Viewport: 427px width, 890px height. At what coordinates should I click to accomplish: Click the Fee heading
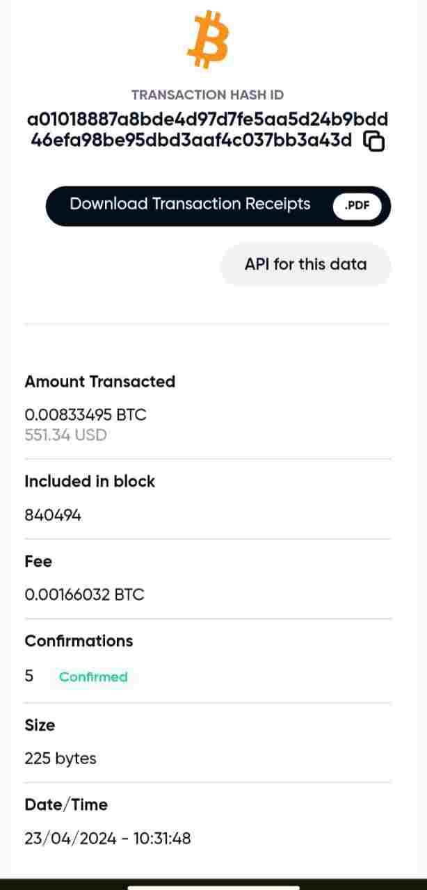(x=38, y=561)
